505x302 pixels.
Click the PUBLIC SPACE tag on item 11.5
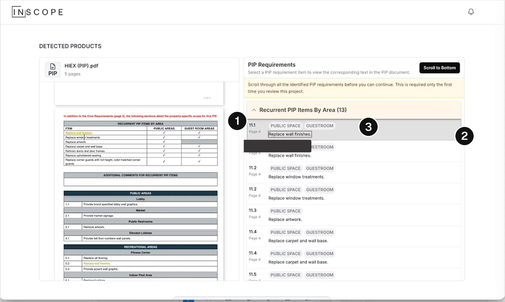(285, 275)
